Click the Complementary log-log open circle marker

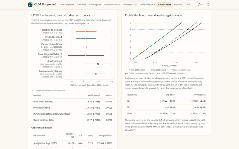[96, 74]
